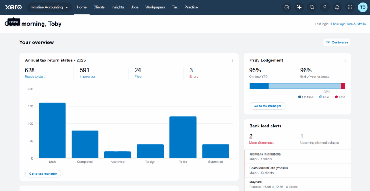Open the app launcher grid icon
Image resolution: width=370 pixels, height=191 pixels.
[350, 7]
